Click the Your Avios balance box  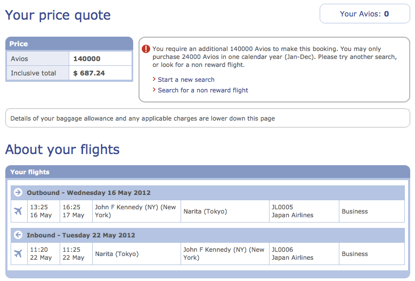pos(365,14)
